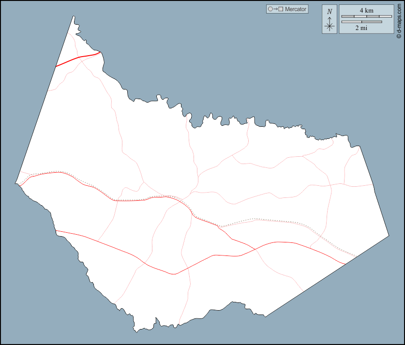Image resolution: width=405 pixels, height=345 pixels.
Task: Click the 4 km scale bar
Action: coord(366,16)
